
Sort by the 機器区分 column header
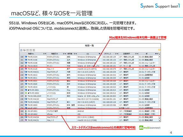[x=55, y=54]
